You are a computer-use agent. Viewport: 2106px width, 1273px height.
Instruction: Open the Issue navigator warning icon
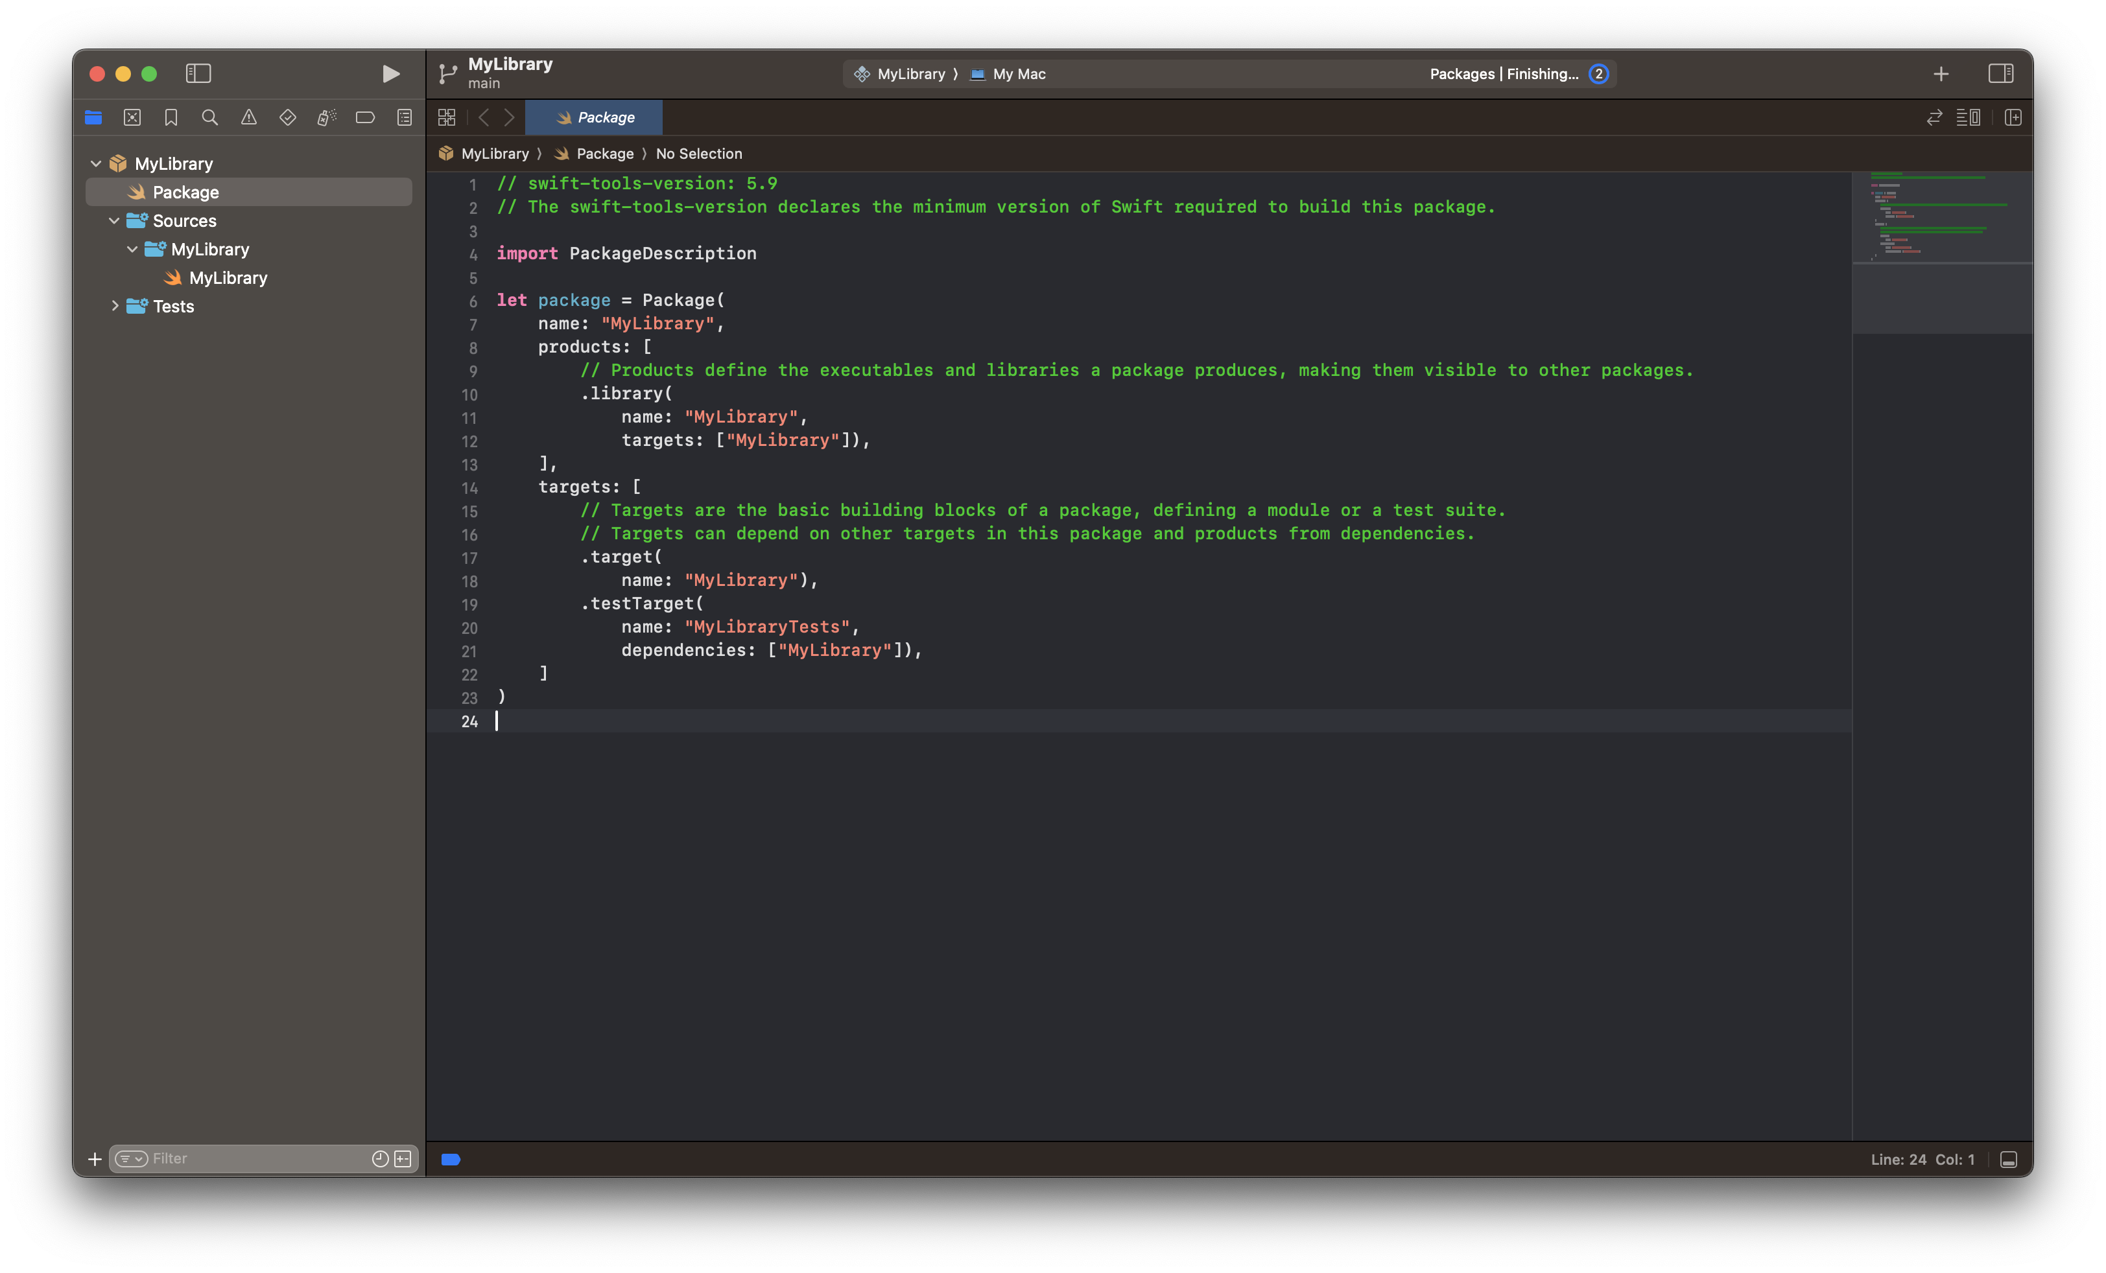pos(249,118)
